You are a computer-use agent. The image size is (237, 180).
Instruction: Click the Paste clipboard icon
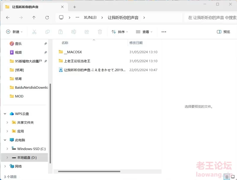60,32
